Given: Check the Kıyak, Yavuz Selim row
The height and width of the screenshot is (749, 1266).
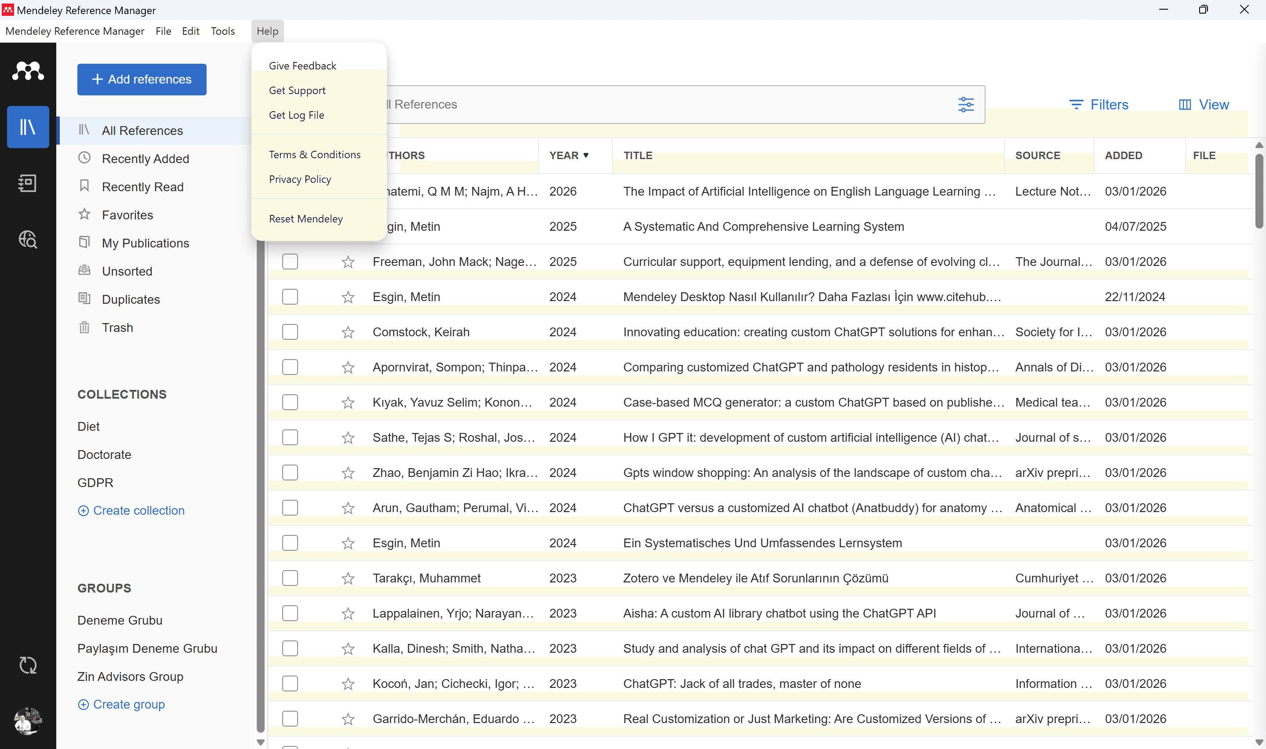Looking at the screenshot, I should [290, 402].
